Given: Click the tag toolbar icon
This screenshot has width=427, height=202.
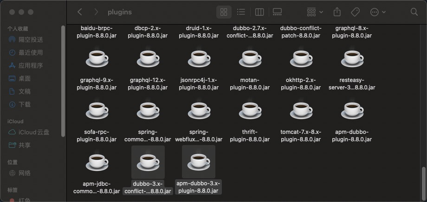Looking at the screenshot, I should click(x=355, y=12).
